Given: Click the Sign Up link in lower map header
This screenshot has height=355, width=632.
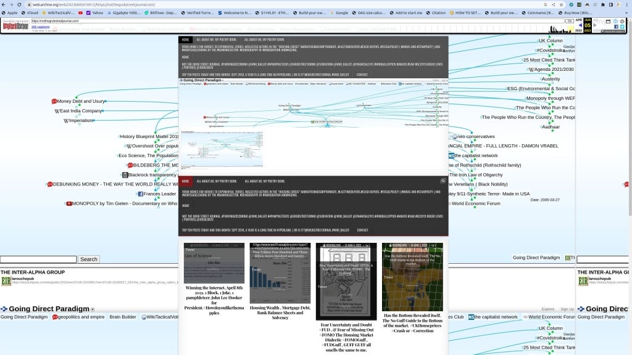Looking at the screenshot, I should point(567,309).
